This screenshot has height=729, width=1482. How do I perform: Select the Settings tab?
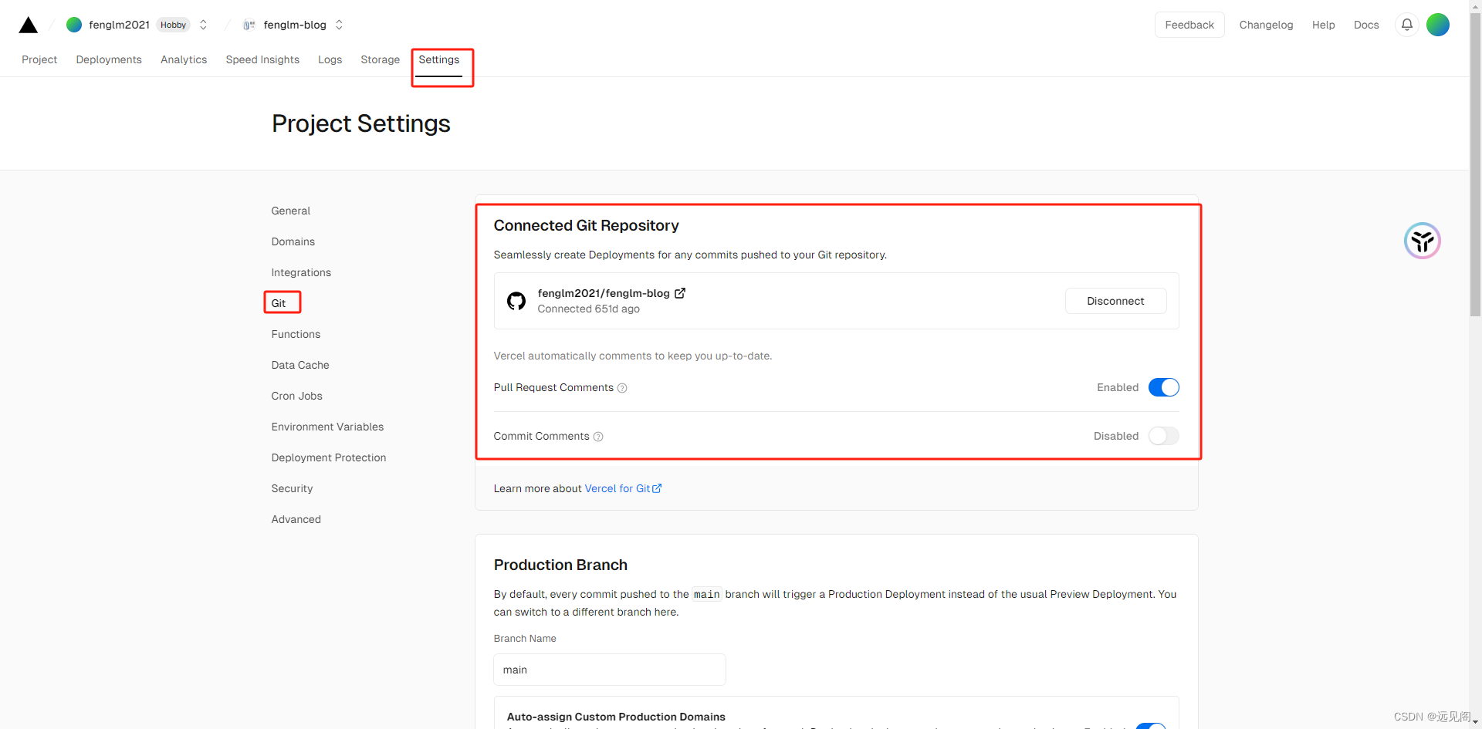[439, 59]
